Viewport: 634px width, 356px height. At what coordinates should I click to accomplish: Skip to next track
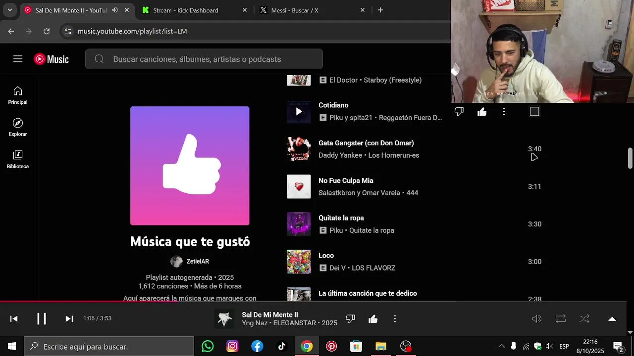click(69, 319)
